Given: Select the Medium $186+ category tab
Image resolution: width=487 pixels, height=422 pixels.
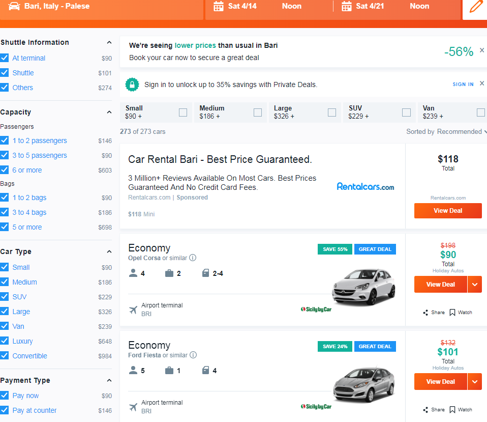Looking at the screenshot, I should coord(230,112).
